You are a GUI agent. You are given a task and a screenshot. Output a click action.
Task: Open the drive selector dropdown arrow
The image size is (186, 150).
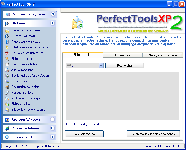click(101, 66)
